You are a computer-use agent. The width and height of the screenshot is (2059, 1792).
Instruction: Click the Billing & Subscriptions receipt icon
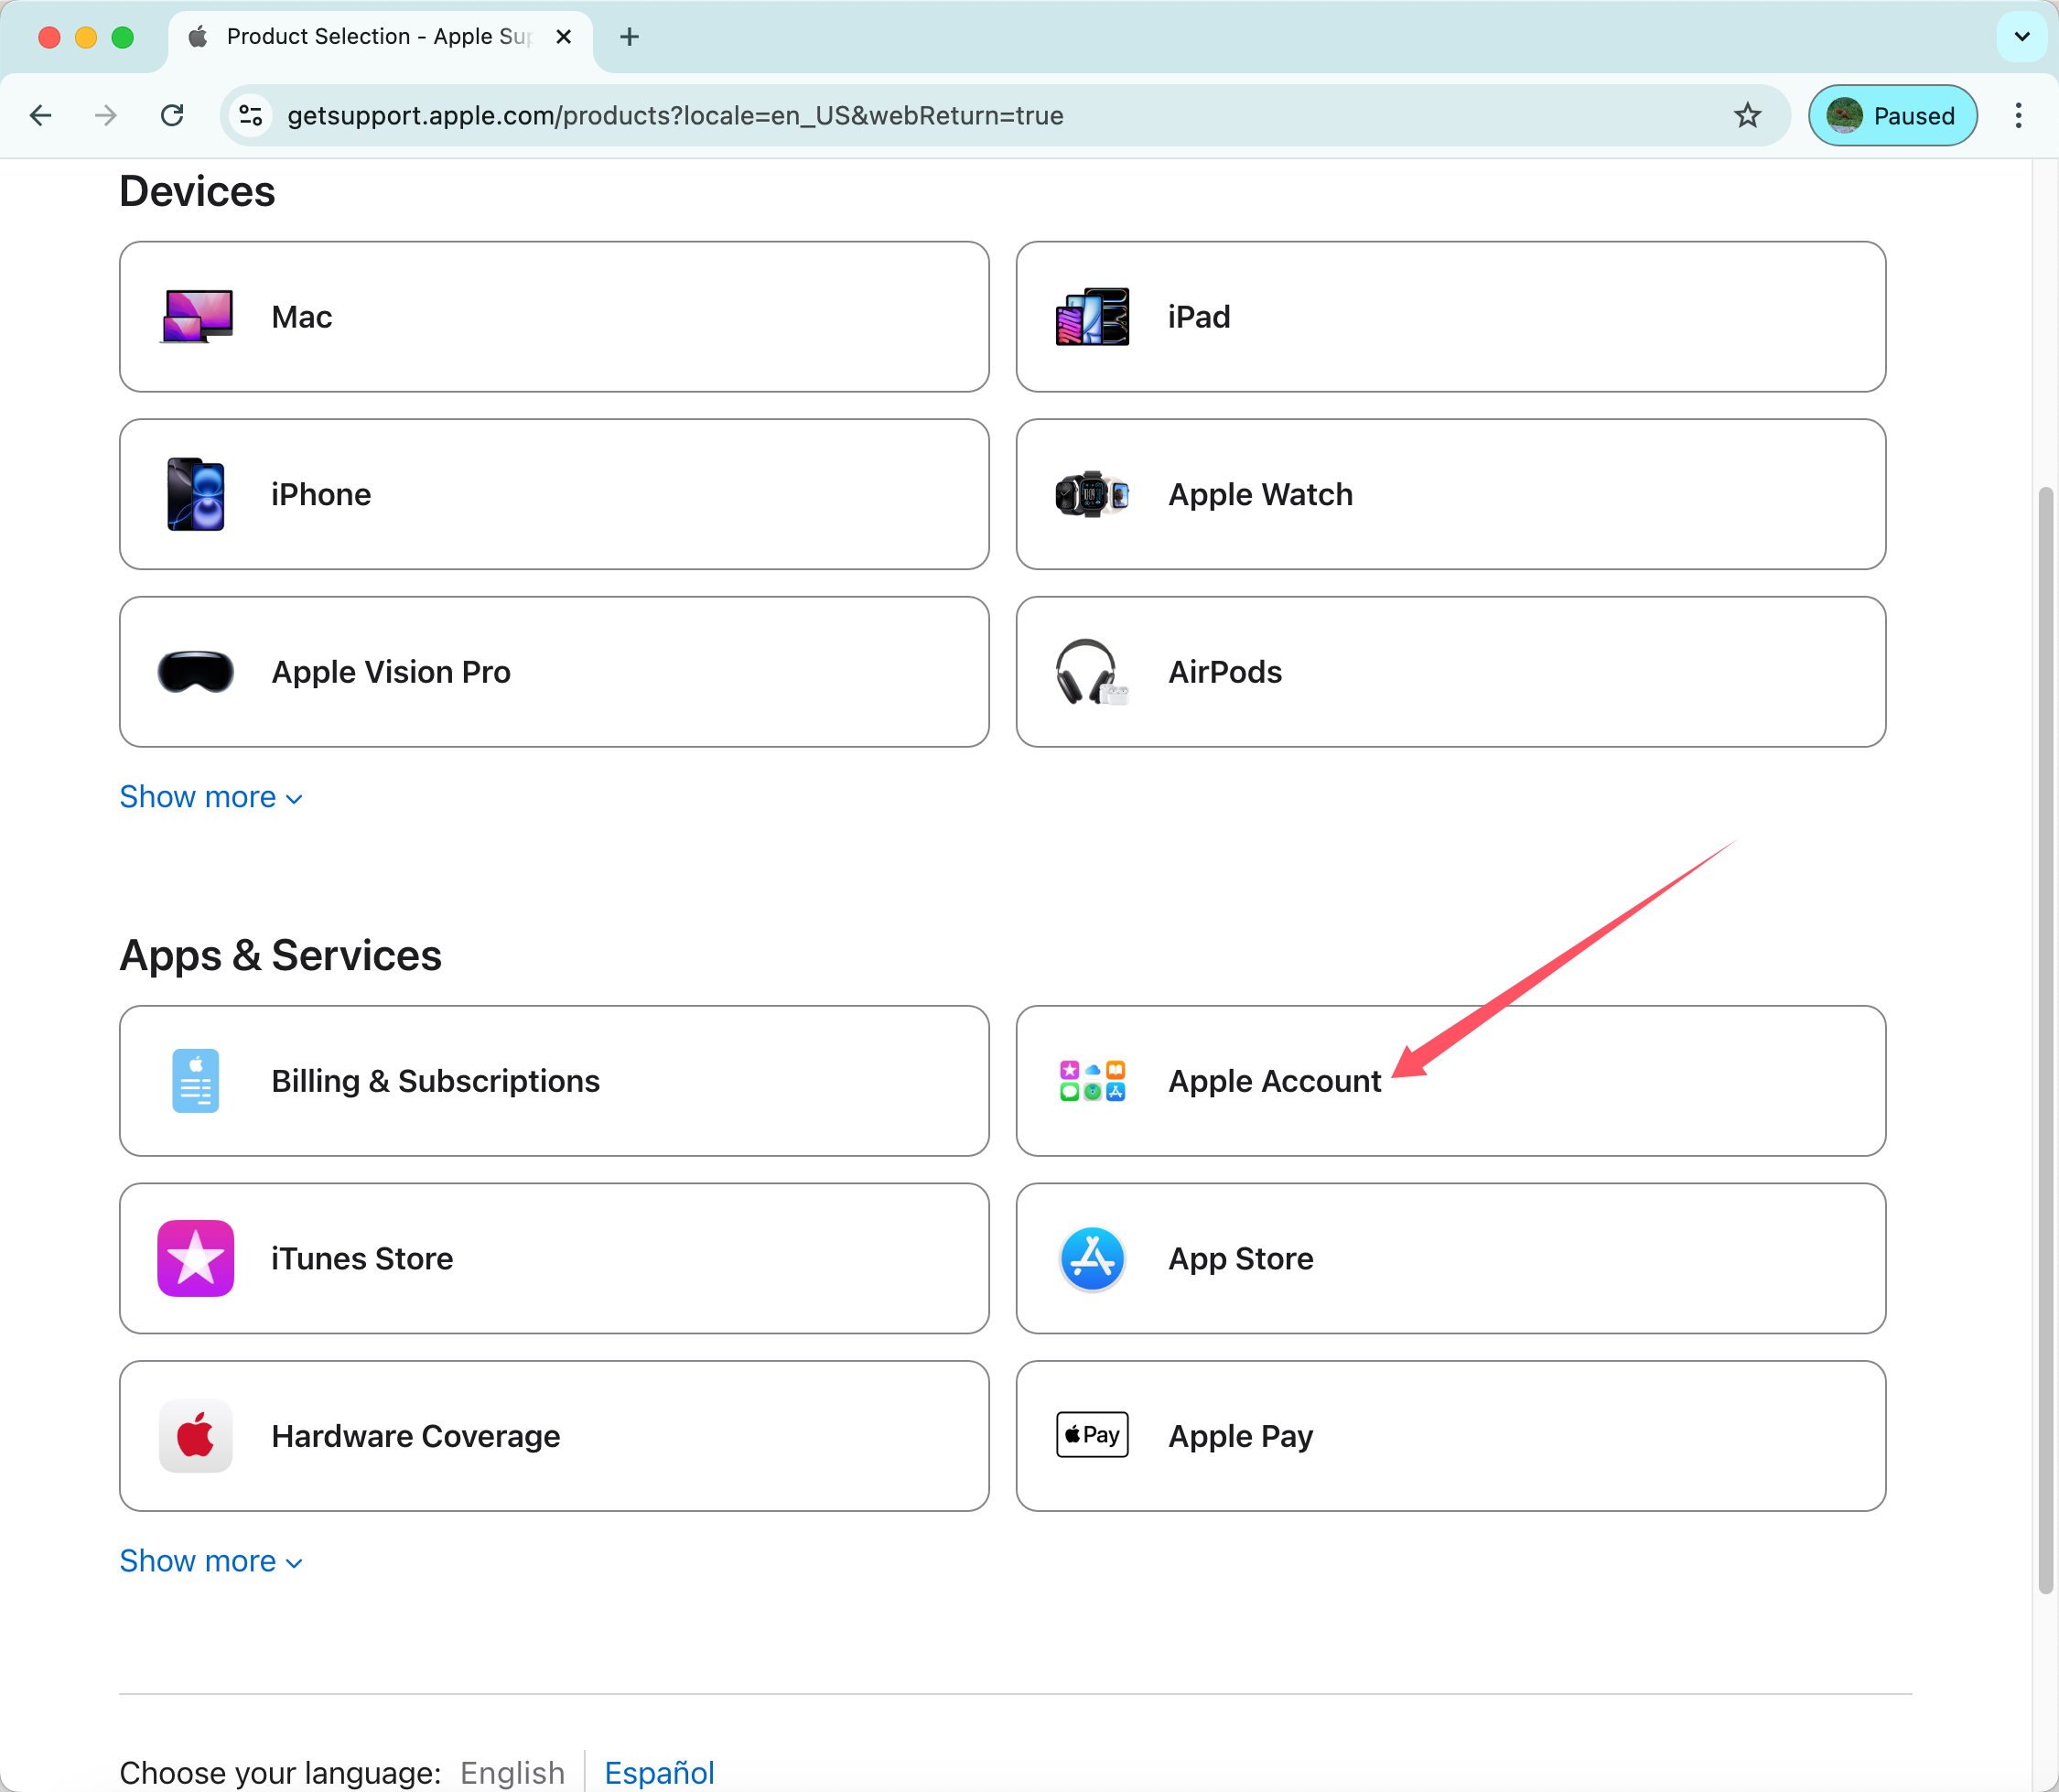point(196,1081)
